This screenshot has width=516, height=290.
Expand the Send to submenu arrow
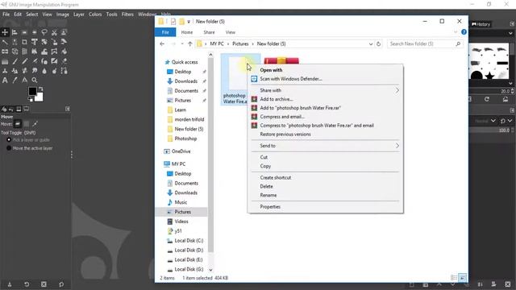point(397,146)
